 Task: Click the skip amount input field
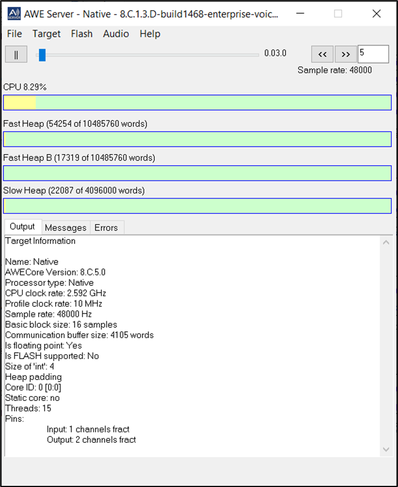pyautogui.click(x=373, y=54)
